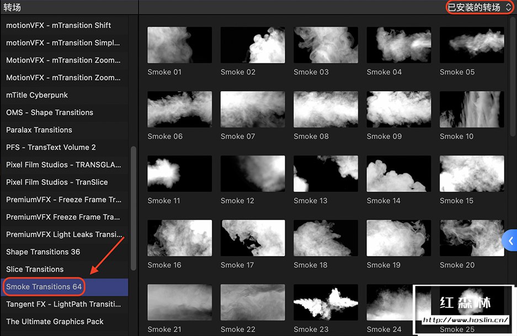Select the Smoke 10 transition thumbnail
Viewport: 517px width, 336px height.
point(472,109)
